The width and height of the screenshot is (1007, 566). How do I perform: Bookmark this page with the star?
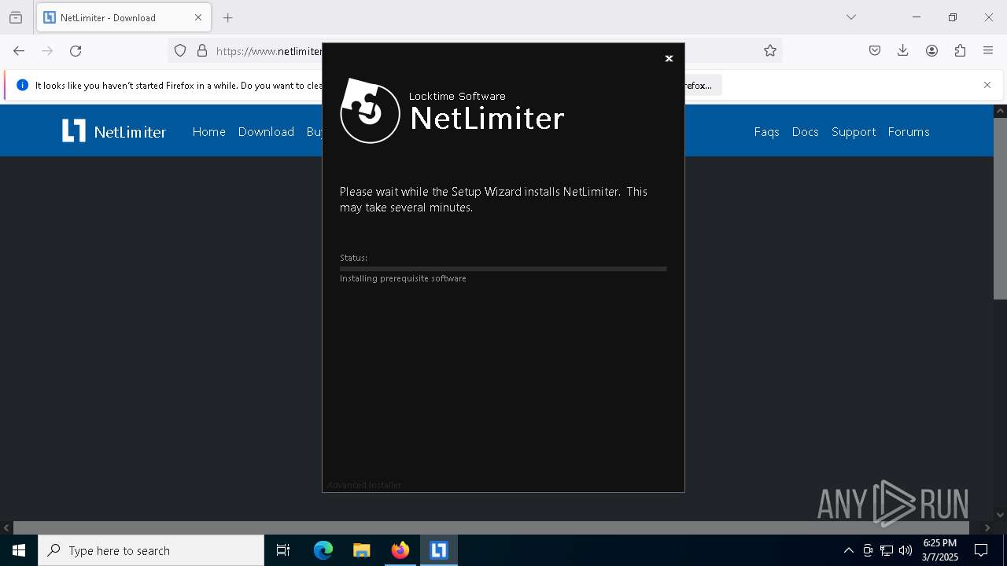point(770,51)
